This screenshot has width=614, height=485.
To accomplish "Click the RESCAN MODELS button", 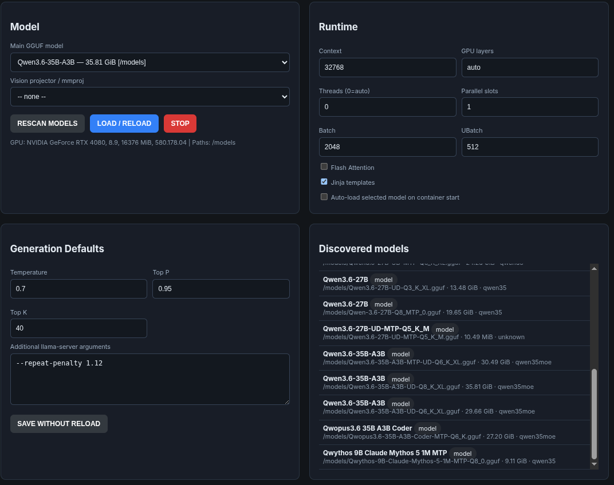I will [x=48, y=124].
